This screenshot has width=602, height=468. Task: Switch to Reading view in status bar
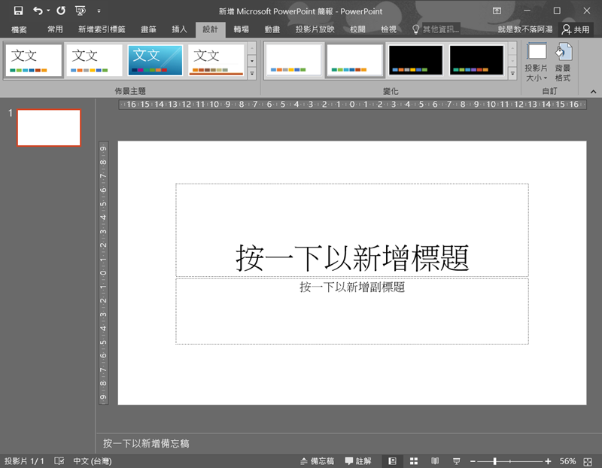pos(435,460)
